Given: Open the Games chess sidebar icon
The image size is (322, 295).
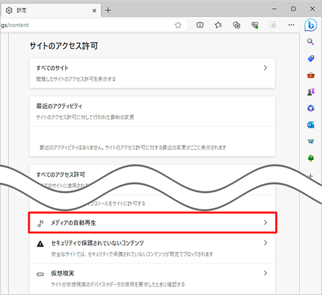Looking at the screenshot, I should click(x=310, y=91).
